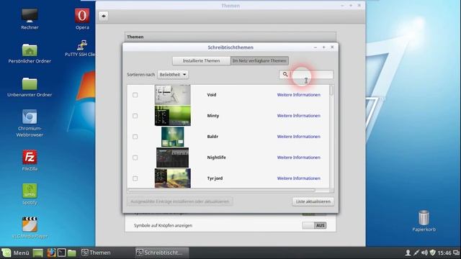Open Weitere Informationen for Minty
461x259 pixels.
tap(298, 116)
